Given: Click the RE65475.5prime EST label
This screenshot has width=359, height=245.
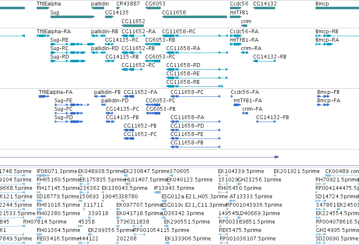Looking at the screenshot, I should [x=240, y=230].
